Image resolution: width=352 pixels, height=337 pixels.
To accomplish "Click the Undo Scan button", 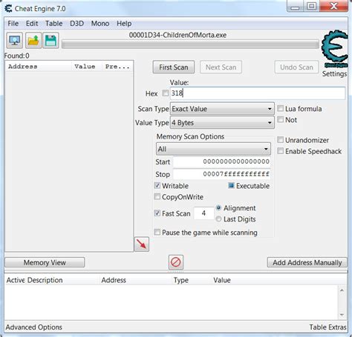I will (x=296, y=67).
